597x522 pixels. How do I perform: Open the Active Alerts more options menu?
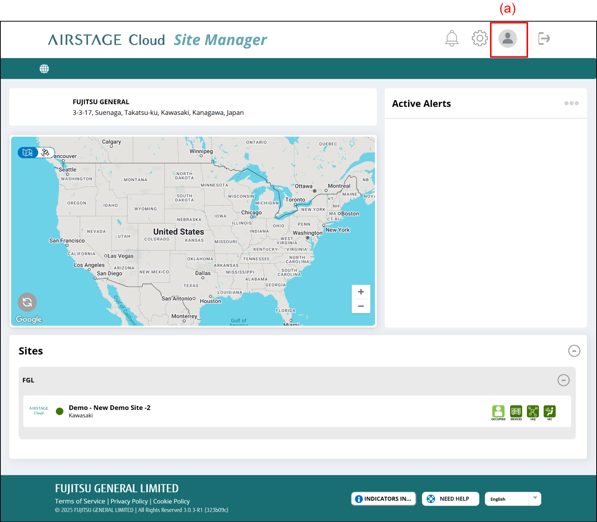571,104
